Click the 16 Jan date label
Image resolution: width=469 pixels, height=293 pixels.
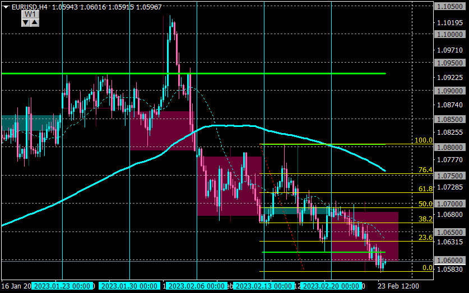(16, 286)
